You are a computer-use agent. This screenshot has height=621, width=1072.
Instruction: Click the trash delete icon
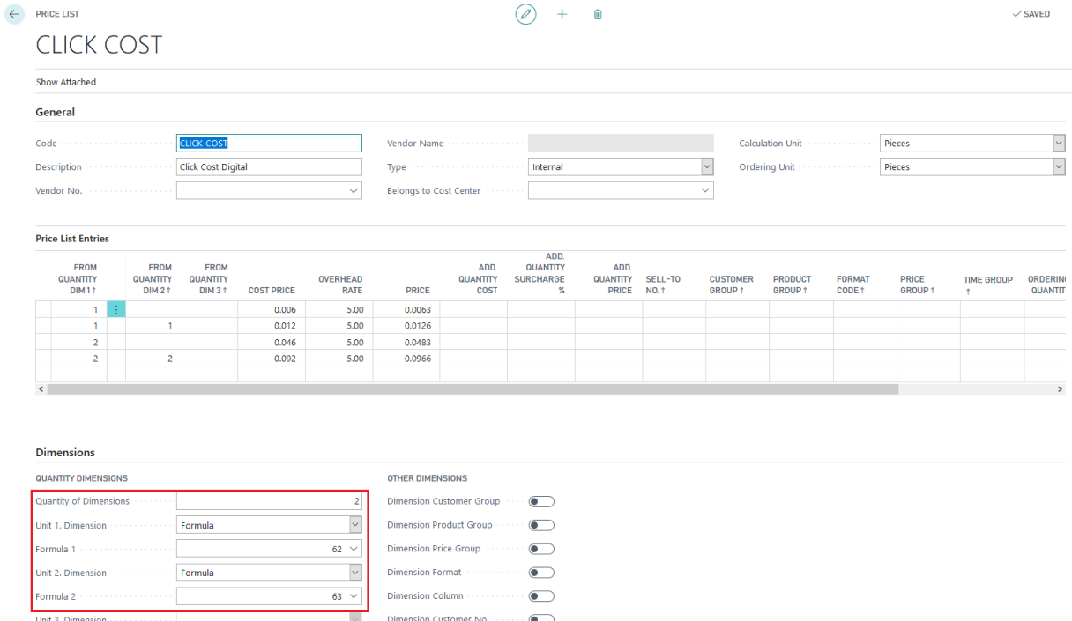[598, 15]
